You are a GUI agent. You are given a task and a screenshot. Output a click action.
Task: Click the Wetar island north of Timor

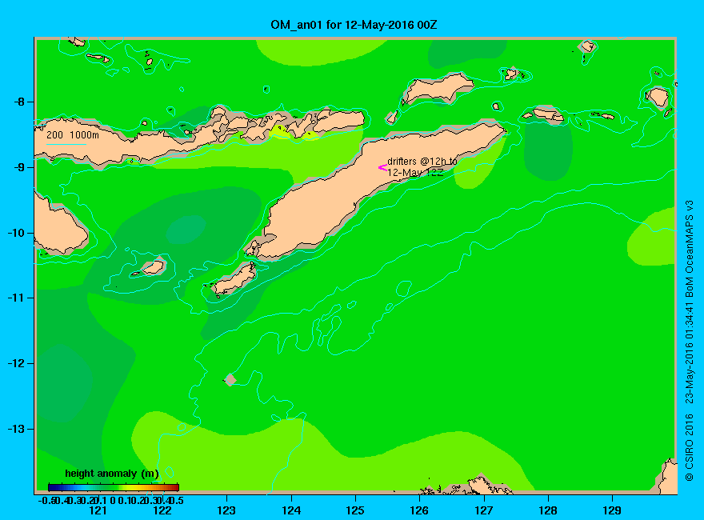[x=438, y=88]
